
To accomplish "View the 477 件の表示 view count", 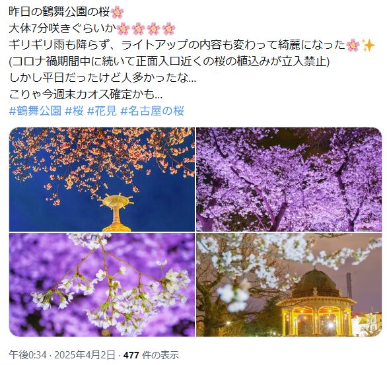I will (151, 355).
